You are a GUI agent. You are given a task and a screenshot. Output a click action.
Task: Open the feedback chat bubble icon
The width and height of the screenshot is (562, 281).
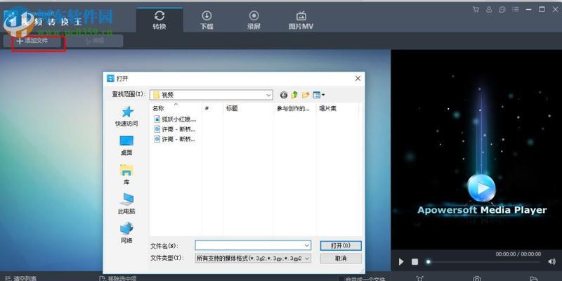502,10
